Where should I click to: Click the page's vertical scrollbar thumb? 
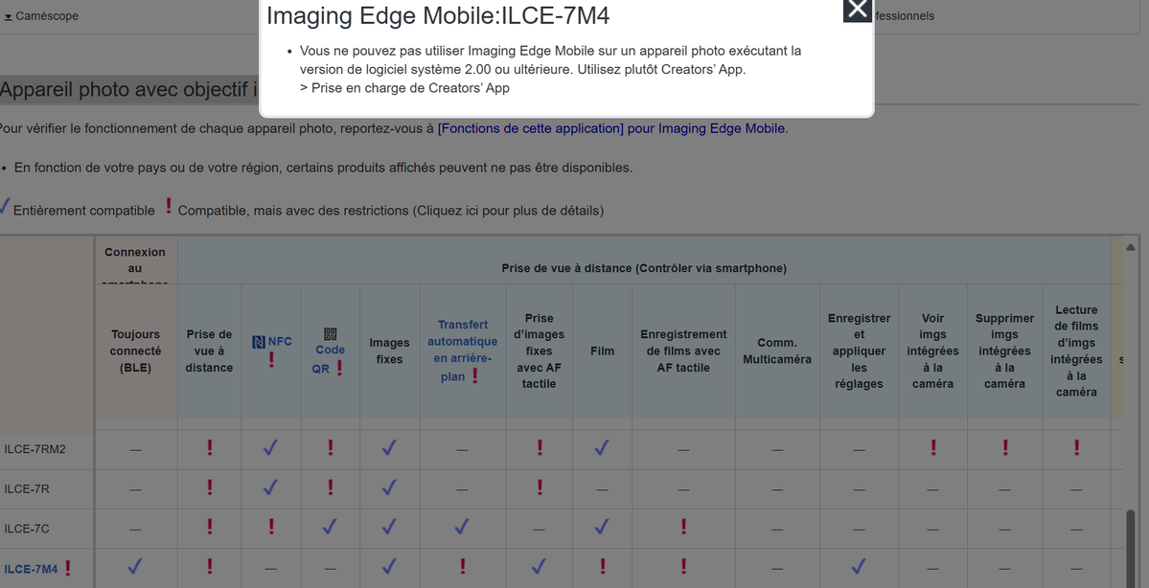[x=1131, y=546]
